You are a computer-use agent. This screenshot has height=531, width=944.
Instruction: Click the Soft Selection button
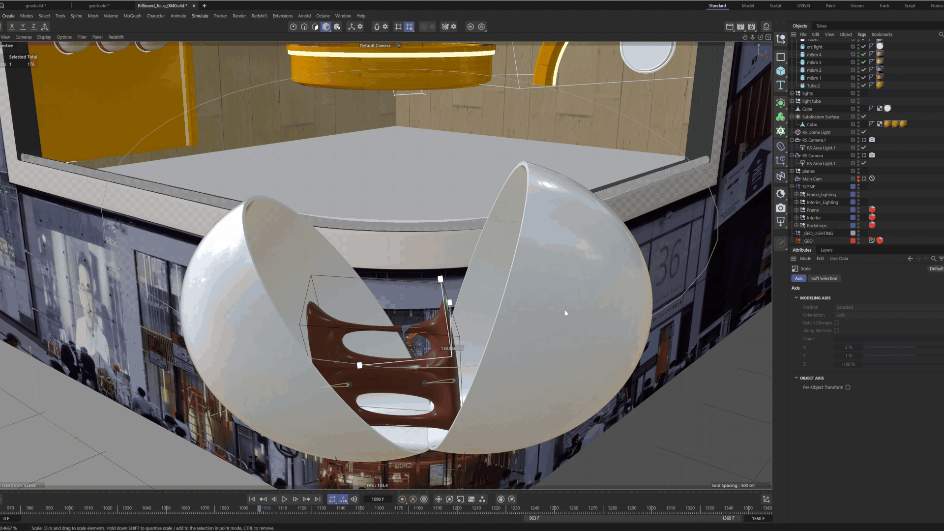point(824,278)
